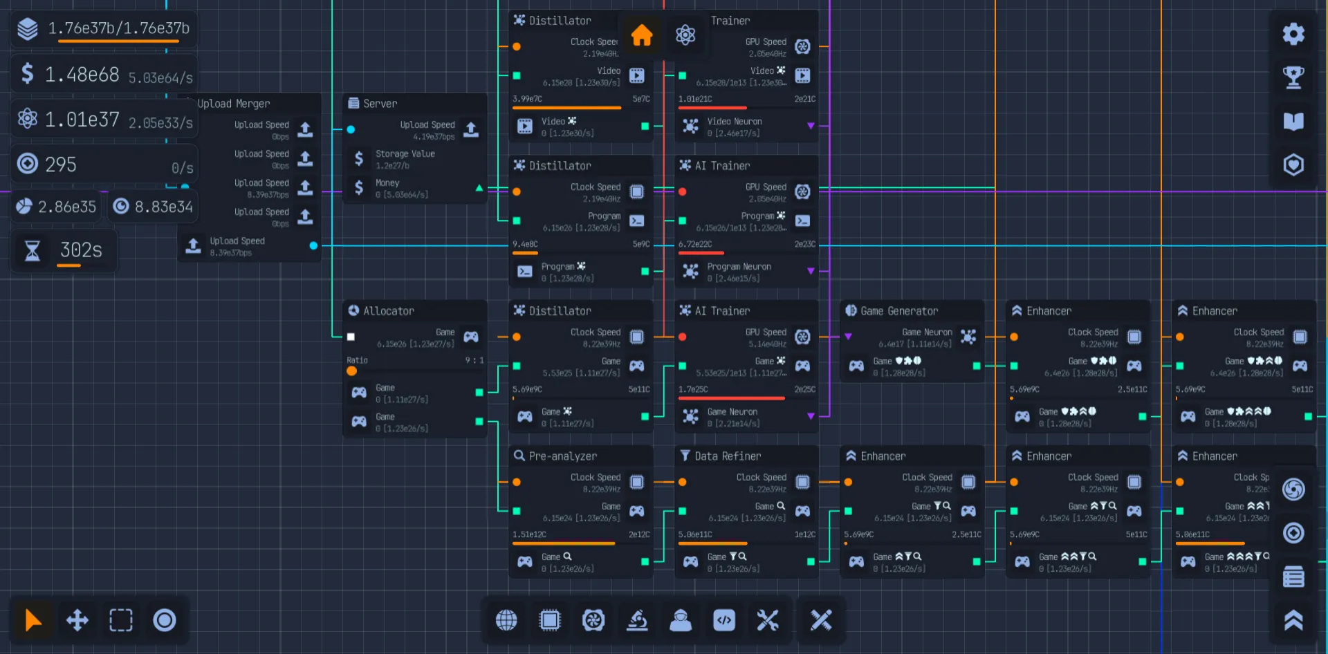The height and width of the screenshot is (654, 1328).
Task: Select the Allocator node title
Action: tap(388, 311)
